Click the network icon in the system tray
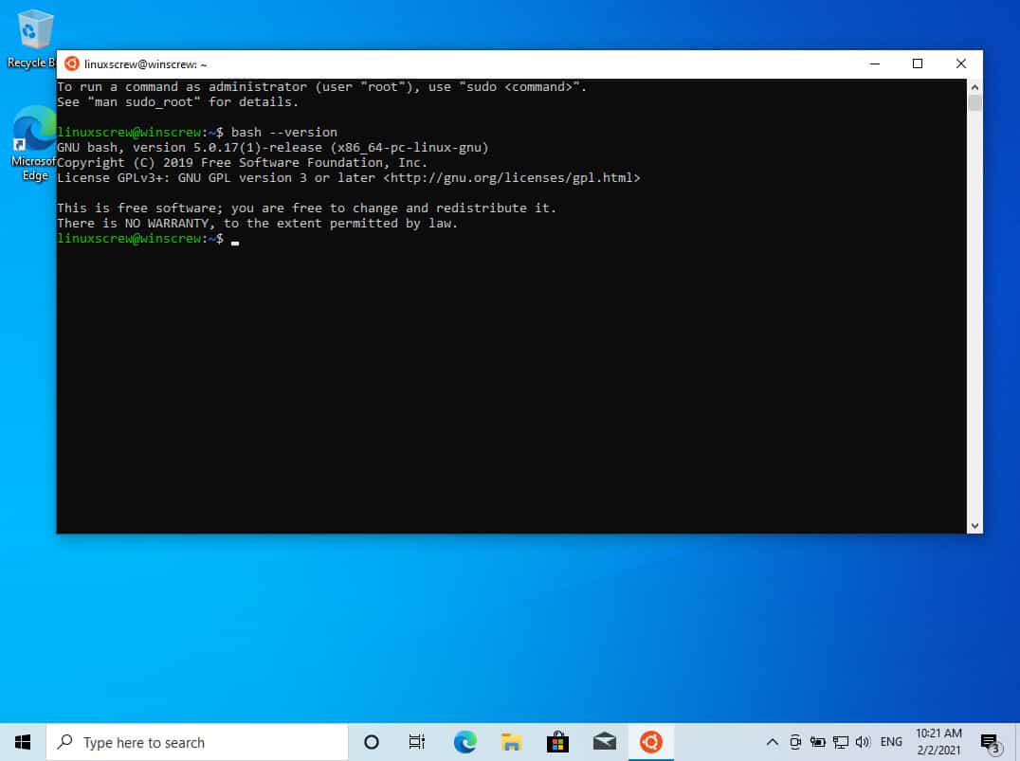1020x761 pixels. pyautogui.click(x=840, y=742)
